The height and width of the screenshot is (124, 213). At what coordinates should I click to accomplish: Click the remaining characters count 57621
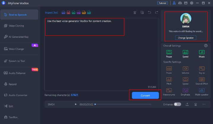coord(74,95)
